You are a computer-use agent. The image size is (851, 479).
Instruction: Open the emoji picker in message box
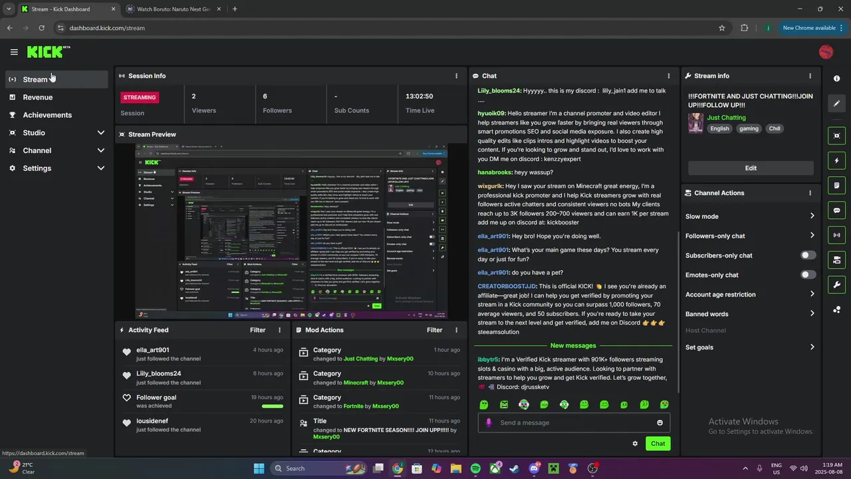660,422
